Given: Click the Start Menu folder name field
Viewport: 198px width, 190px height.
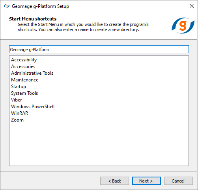Looking at the screenshot, I should click(99, 49).
